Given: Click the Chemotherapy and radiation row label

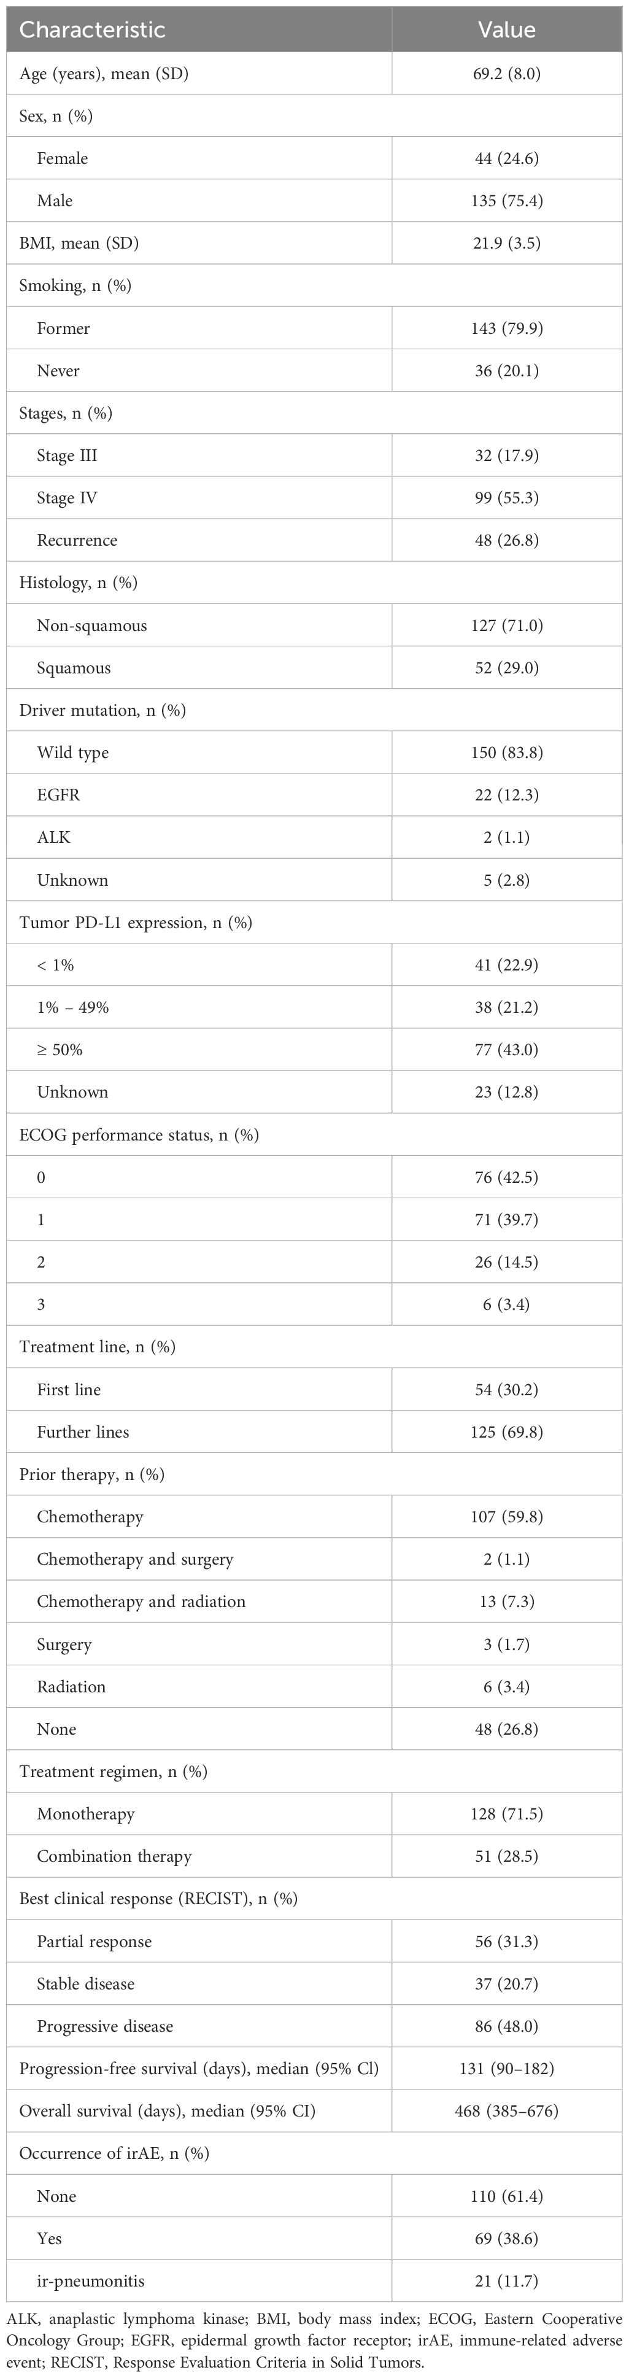Looking at the screenshot, I should (141, 1601).
